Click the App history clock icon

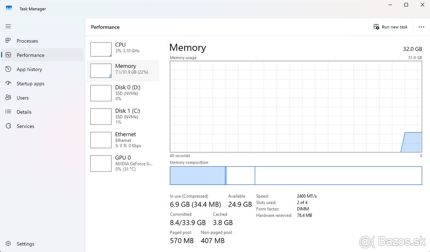(x=8, y=69)
